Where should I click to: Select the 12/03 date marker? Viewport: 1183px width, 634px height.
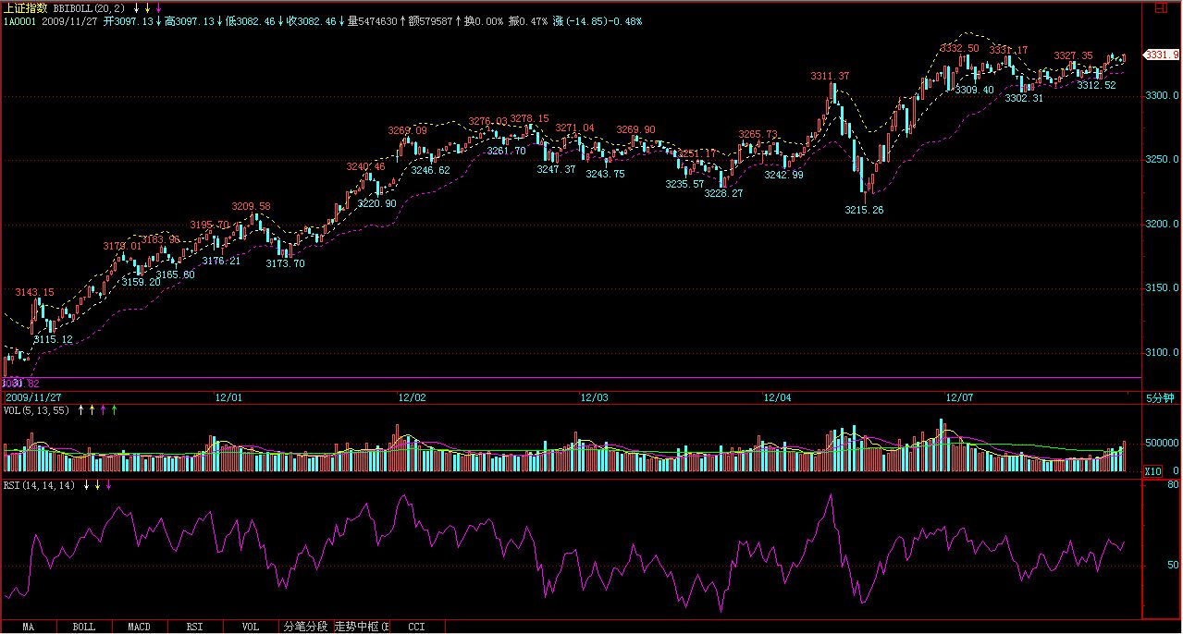(595, 398)
